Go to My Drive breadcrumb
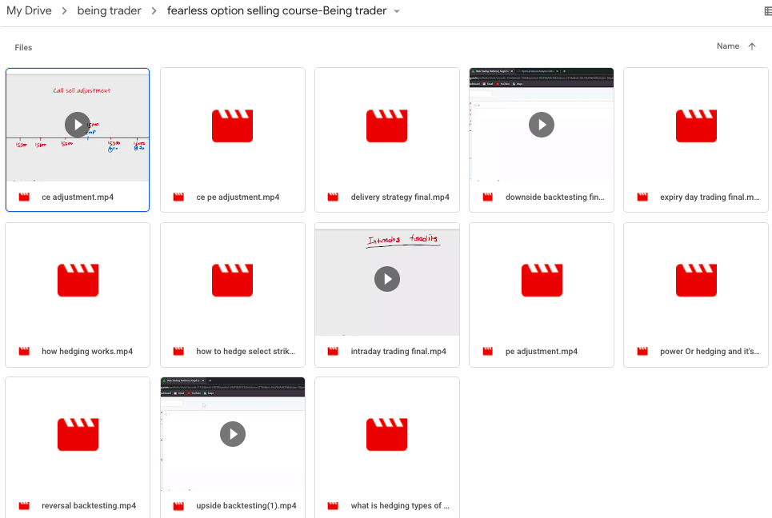 (29, 11)
